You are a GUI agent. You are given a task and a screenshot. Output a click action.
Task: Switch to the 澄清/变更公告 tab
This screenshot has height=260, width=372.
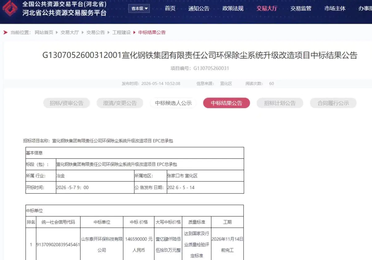coord(120,103)
